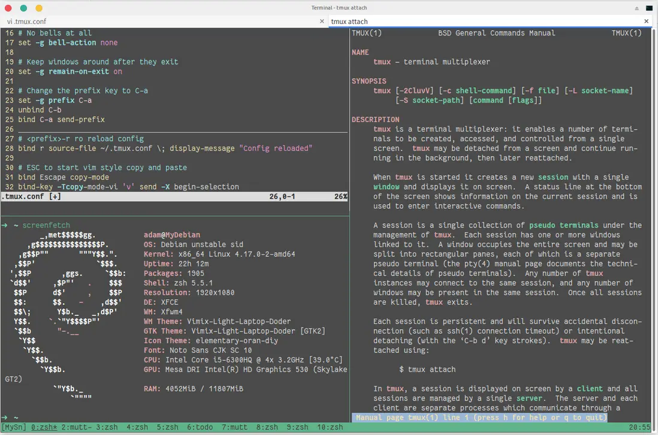Click the green window circle button
658x435 pixels.
[x=23, y=8]
